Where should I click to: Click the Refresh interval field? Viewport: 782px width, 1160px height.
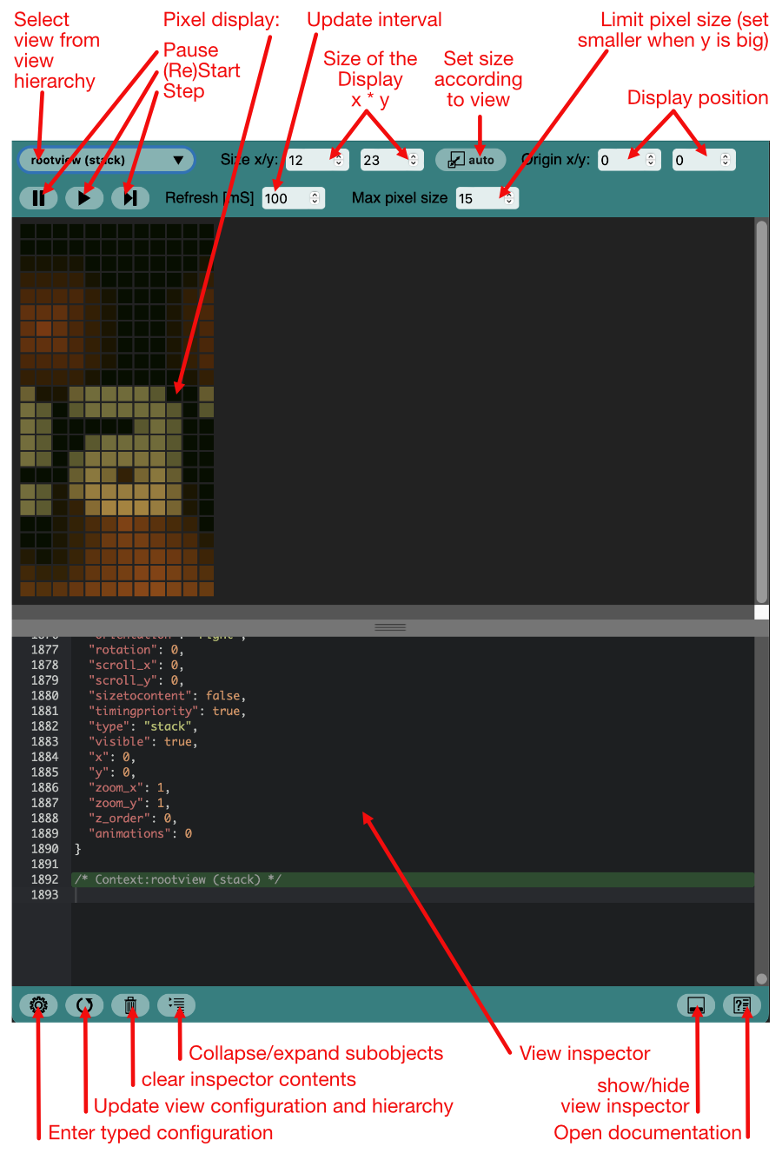tap(286, 198)
